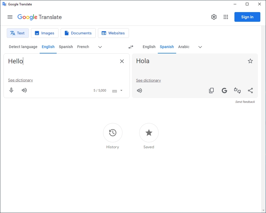This screenshot has width=266, height=213.
Task: Open See dictionary for Hello
Action: (x=21, y=80)
